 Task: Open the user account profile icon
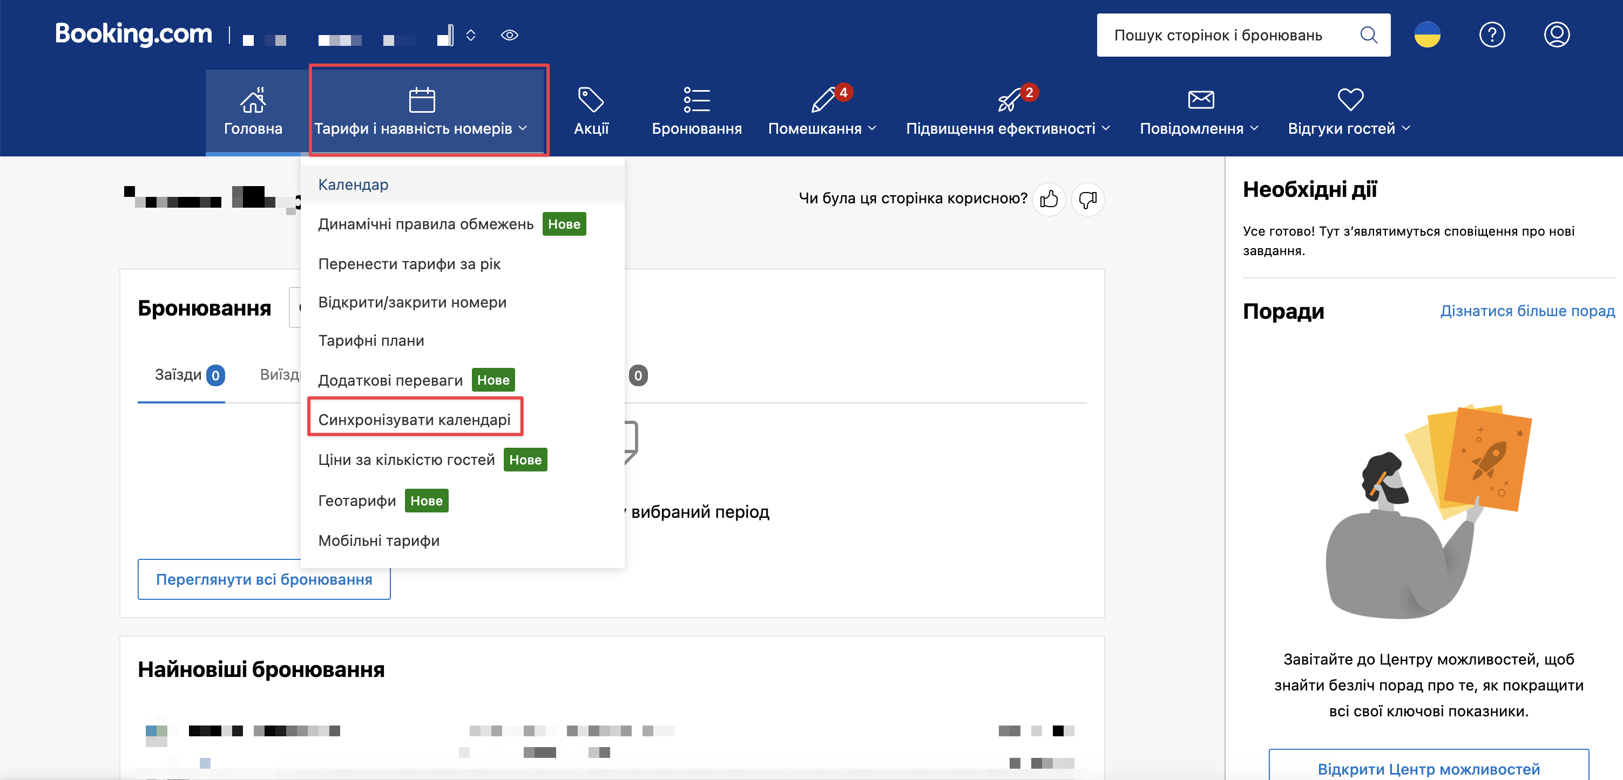click(x=1556, y=35)
